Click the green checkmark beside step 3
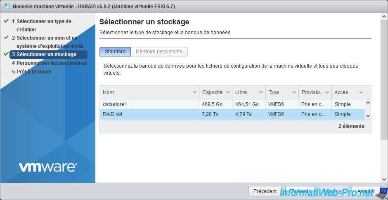The image size is (388, 200). click(6, 54)
